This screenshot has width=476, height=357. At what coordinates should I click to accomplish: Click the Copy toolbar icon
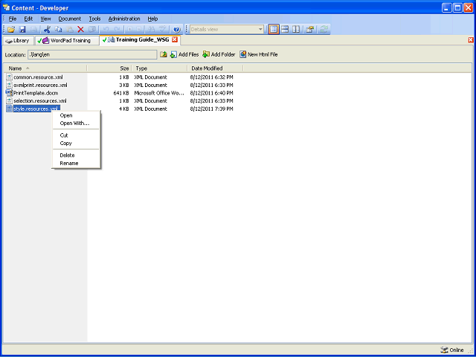coord(58,30)
